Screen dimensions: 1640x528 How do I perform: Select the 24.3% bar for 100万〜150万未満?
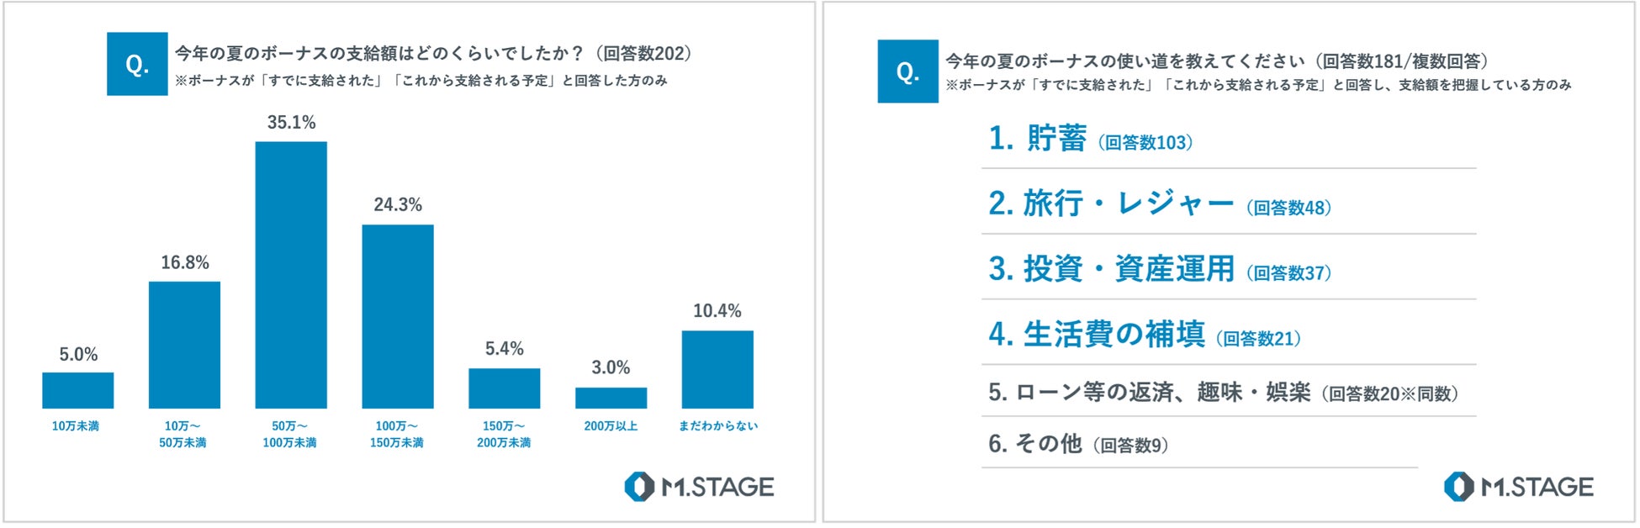pos(398,316)
